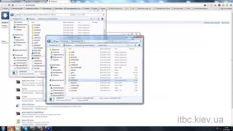Viewport: 233px width, 131px height.
Task: Open rescue folder in Removable disk window
Action: point(73,62)
